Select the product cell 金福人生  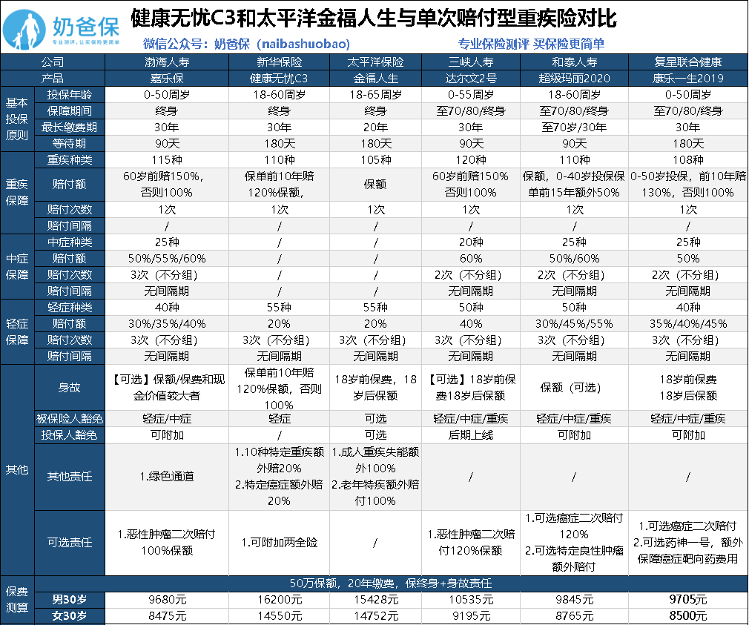click(x=375, y=79)
